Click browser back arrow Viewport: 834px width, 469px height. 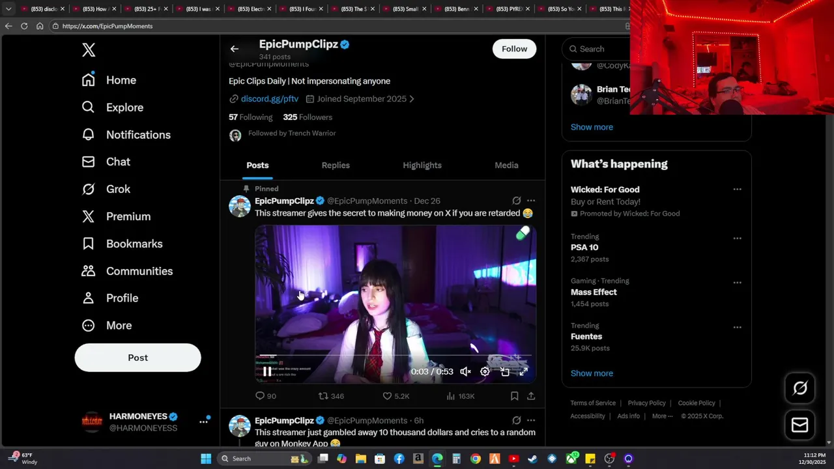coord(8,26)
